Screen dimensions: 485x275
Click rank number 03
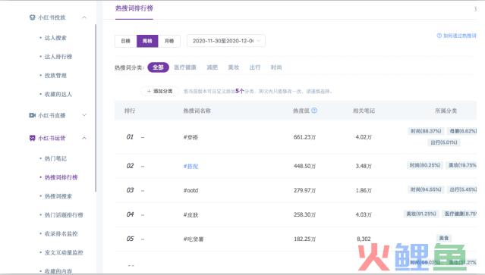pos(130,190)
